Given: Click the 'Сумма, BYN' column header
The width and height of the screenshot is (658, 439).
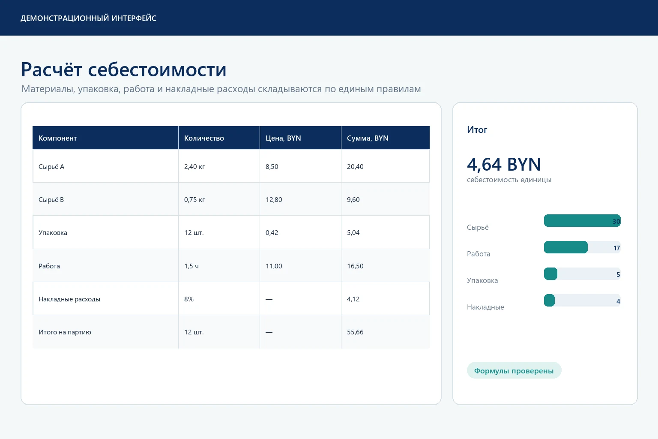Looking at the screenshot, I should point(385,138).
